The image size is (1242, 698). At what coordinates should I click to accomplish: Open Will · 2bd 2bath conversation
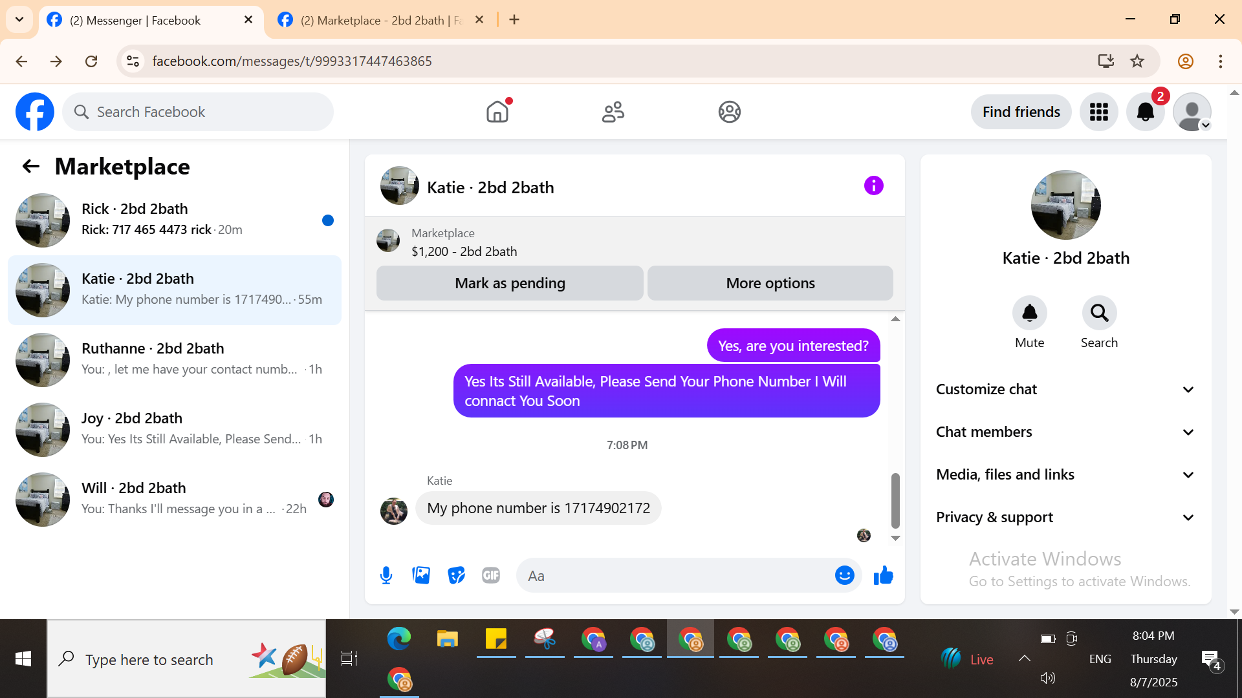[x=175, y=500]
